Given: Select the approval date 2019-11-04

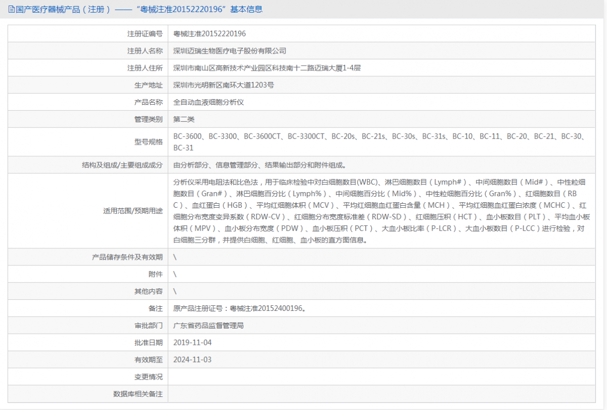Looking at the screenshot, I should coord(192,342).
